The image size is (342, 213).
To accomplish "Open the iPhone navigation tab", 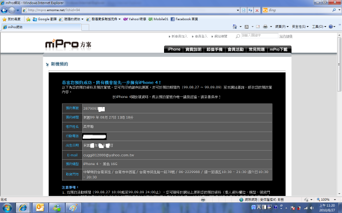I will (x=174, y=50).
